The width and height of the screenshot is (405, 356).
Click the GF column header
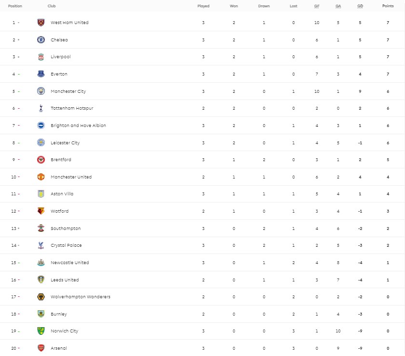[317, 6]
